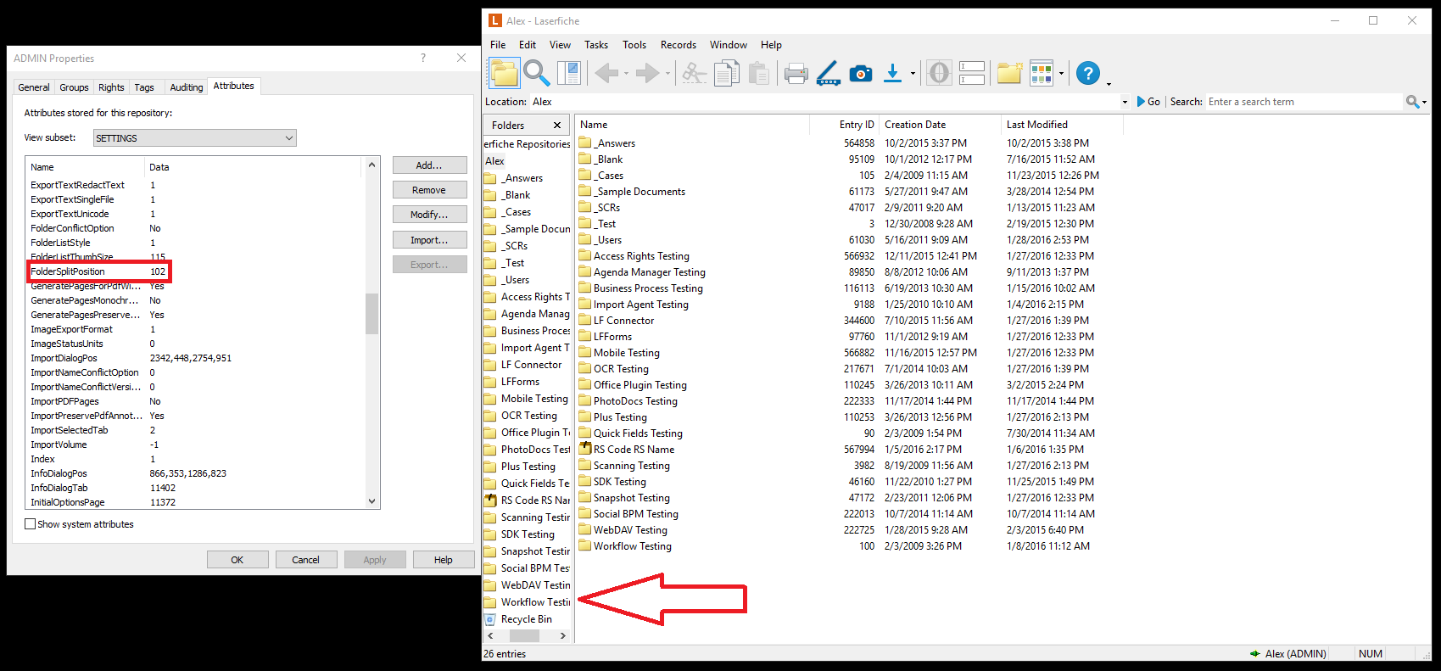
Task: Toggle the preview pane toolbar icon
Action: point(569,73)
